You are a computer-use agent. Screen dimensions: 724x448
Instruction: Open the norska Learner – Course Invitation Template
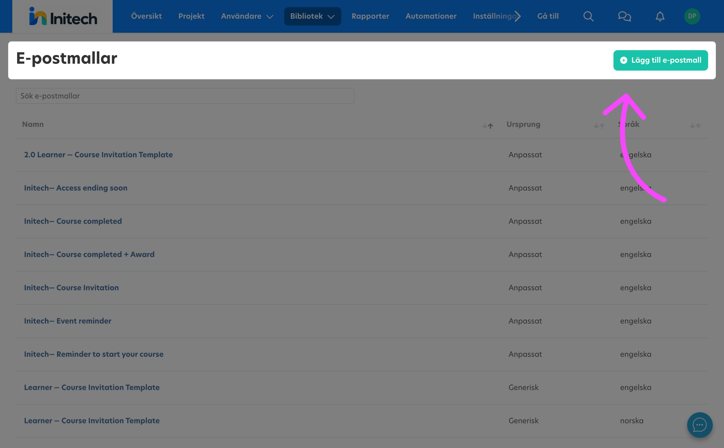click(92, 420)
